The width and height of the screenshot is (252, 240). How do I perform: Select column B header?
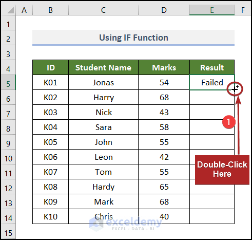pyautogui.click(x=50, y=10)
